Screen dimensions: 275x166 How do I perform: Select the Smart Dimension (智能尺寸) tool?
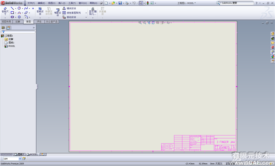[5, 11]
